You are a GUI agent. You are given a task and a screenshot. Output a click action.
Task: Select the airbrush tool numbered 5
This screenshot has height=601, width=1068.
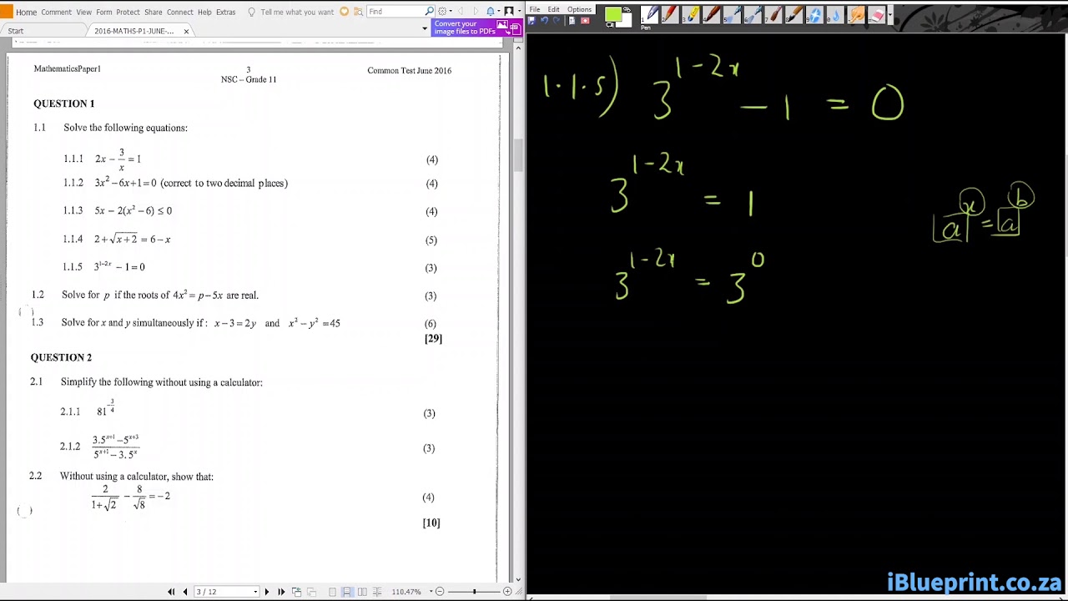click(732, 15)
